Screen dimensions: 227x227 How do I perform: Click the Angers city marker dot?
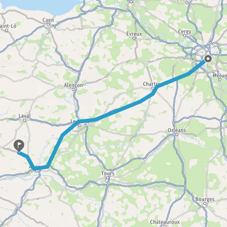[37, 171]
